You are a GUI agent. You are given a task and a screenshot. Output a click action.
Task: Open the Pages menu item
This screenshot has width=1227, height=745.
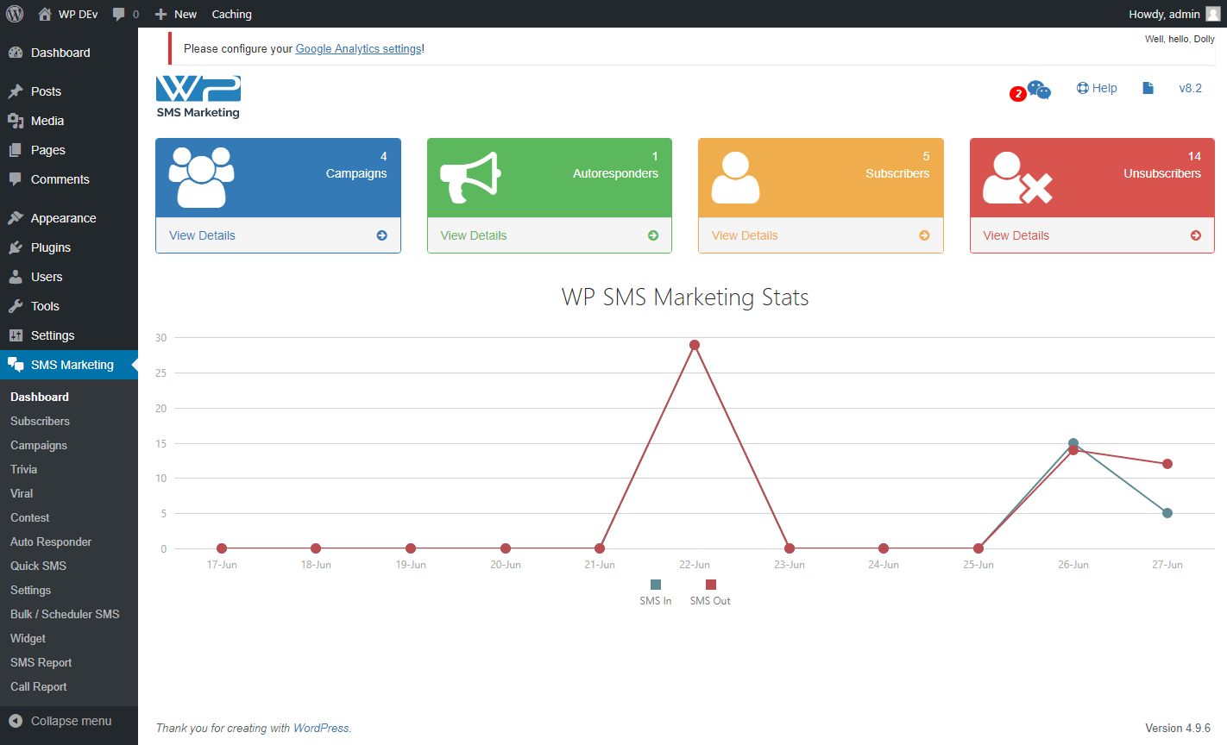point(69,150)
